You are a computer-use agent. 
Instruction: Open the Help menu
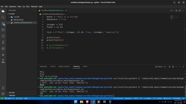[x=40, y=7]
